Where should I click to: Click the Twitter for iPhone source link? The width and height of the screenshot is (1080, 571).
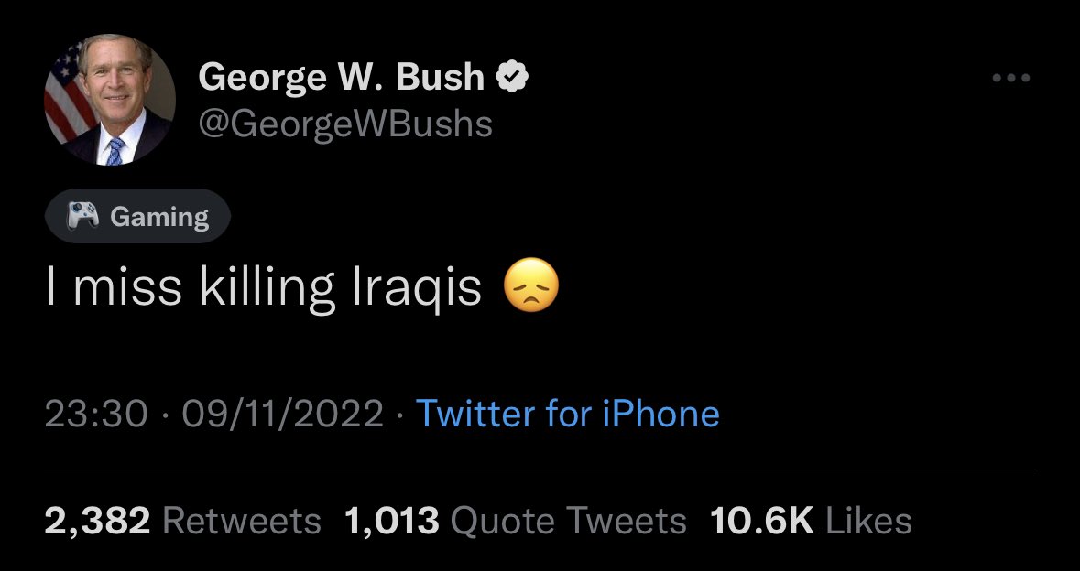point(568,414)
